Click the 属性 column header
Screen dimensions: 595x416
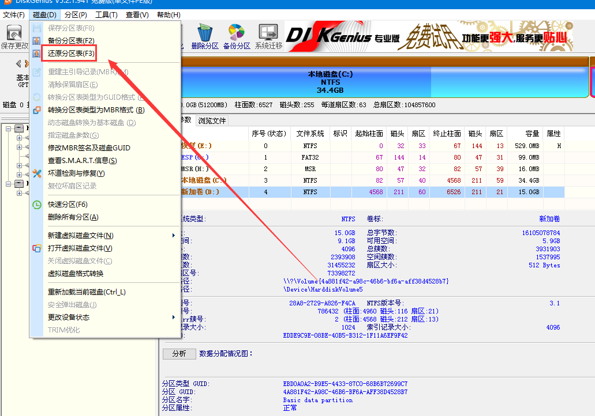553,133
